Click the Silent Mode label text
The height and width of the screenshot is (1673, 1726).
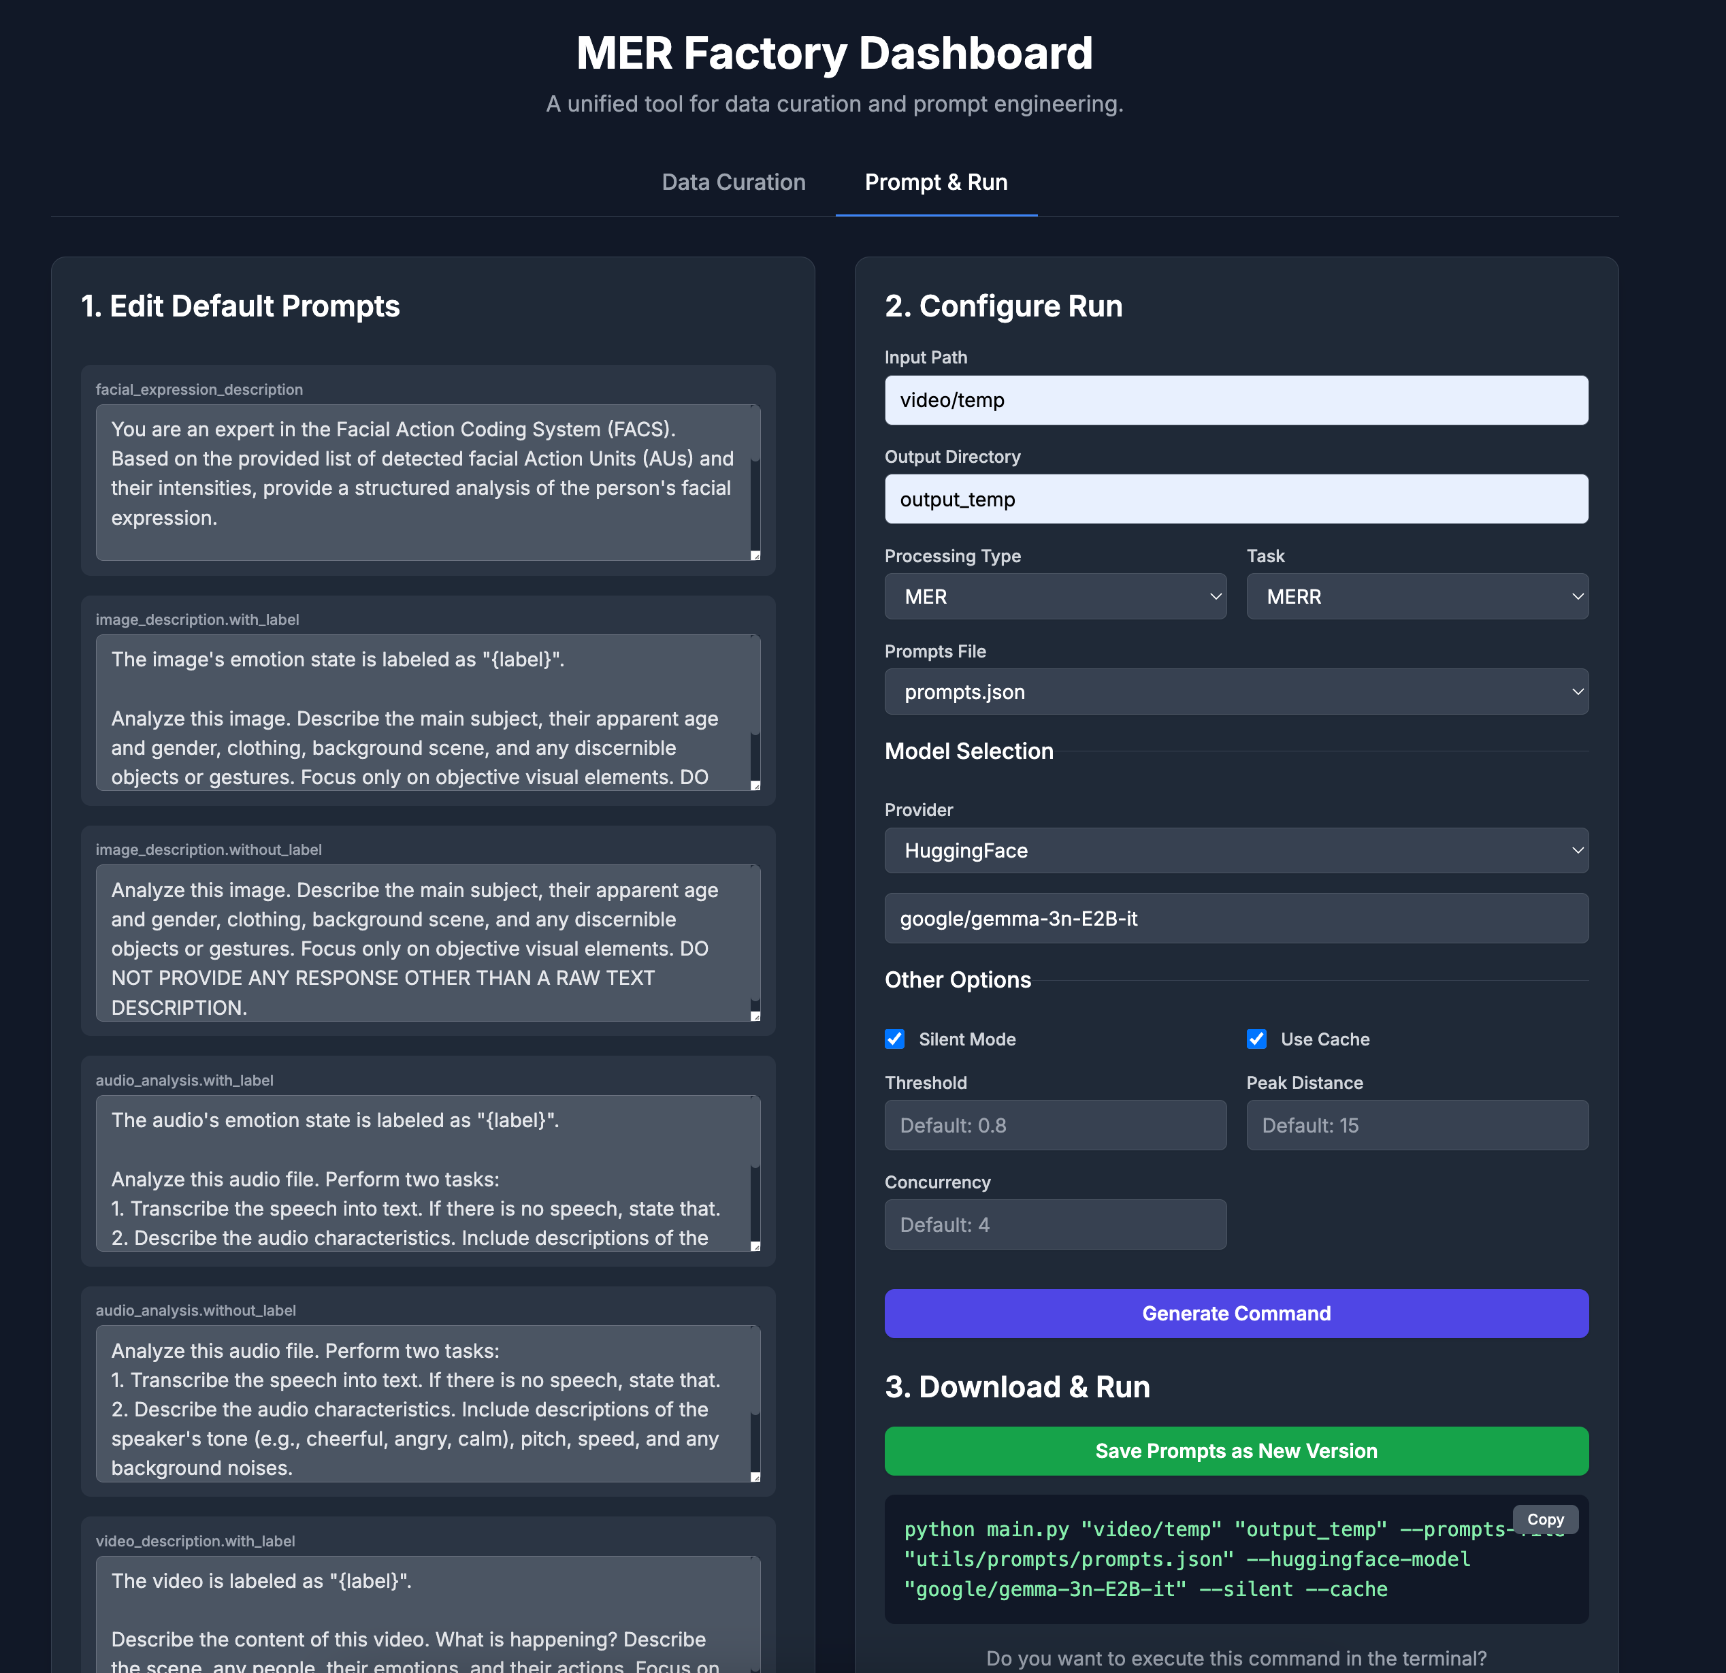coord(967,1039)
